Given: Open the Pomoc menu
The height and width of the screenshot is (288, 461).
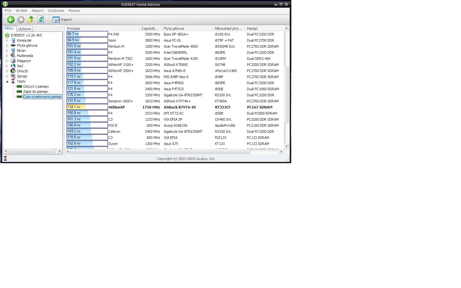Looking at the screenshot, I should pyautogui.click(x=74, y=11).
